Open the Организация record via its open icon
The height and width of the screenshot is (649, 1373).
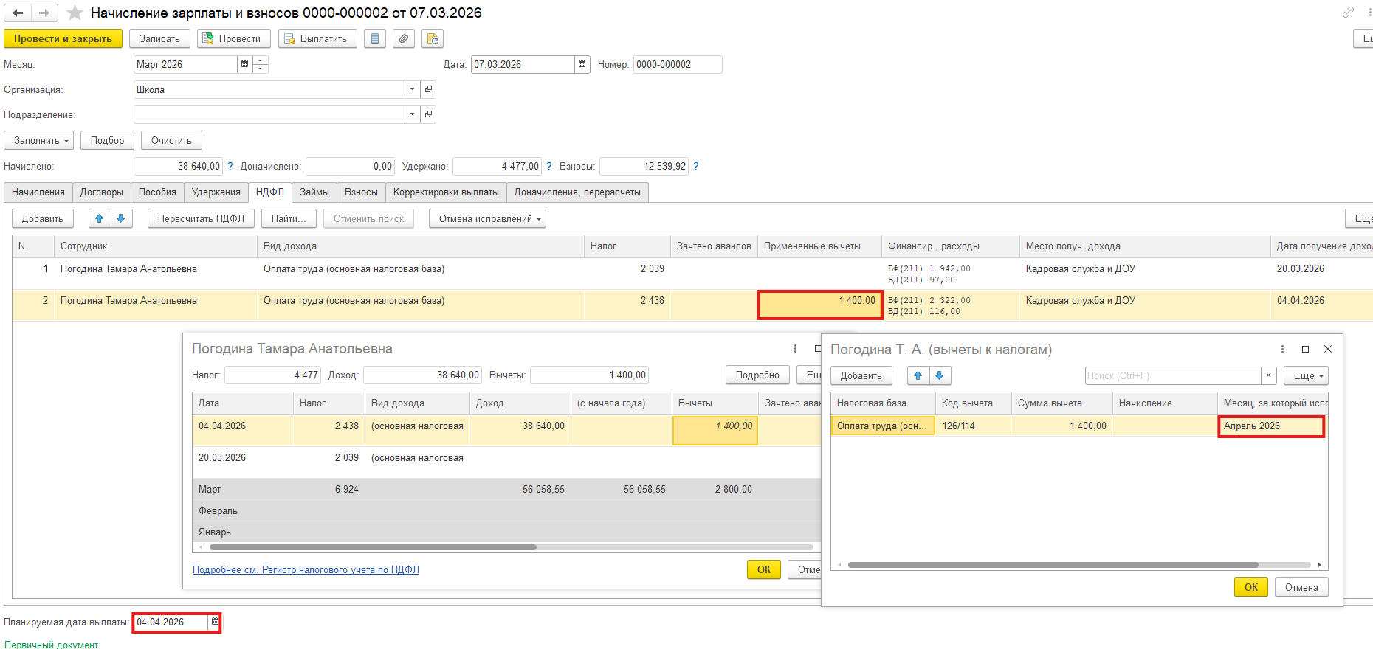428,89
